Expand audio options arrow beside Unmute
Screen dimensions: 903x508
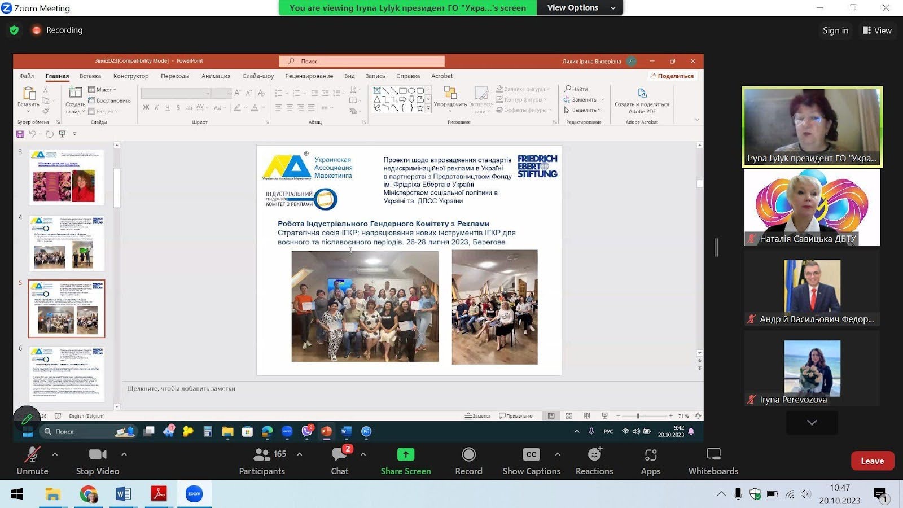point(55,454)
